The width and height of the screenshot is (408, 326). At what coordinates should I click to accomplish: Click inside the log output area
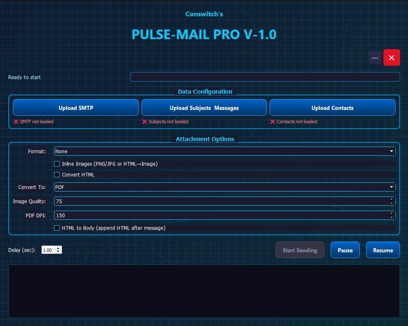204,291
